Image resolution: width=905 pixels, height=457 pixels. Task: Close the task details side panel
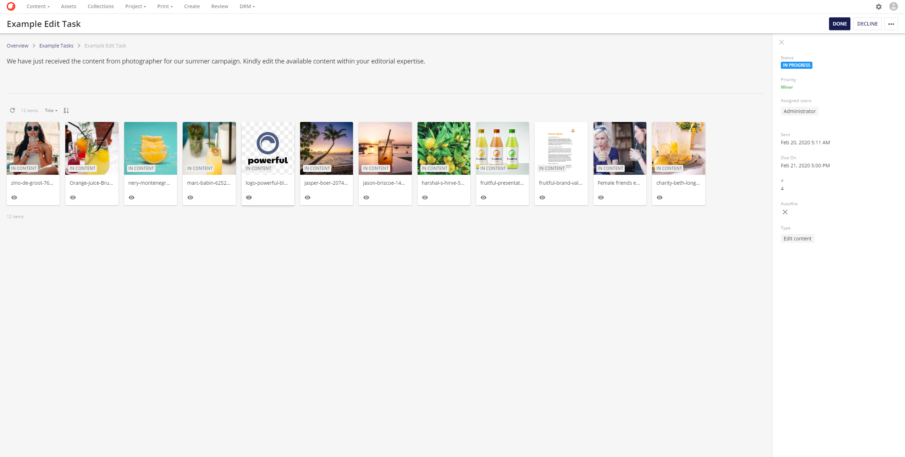pos(782,42)
